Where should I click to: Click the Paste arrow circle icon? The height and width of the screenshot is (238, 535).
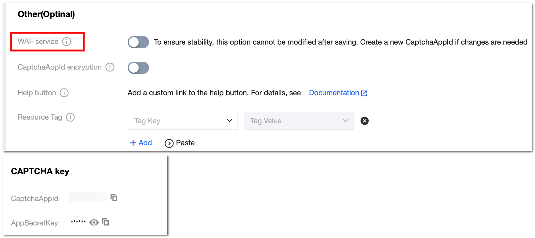(169, 143)
